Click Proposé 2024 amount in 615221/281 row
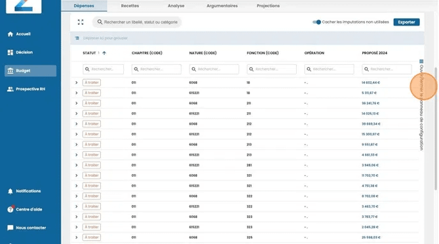 click(370, 166)
